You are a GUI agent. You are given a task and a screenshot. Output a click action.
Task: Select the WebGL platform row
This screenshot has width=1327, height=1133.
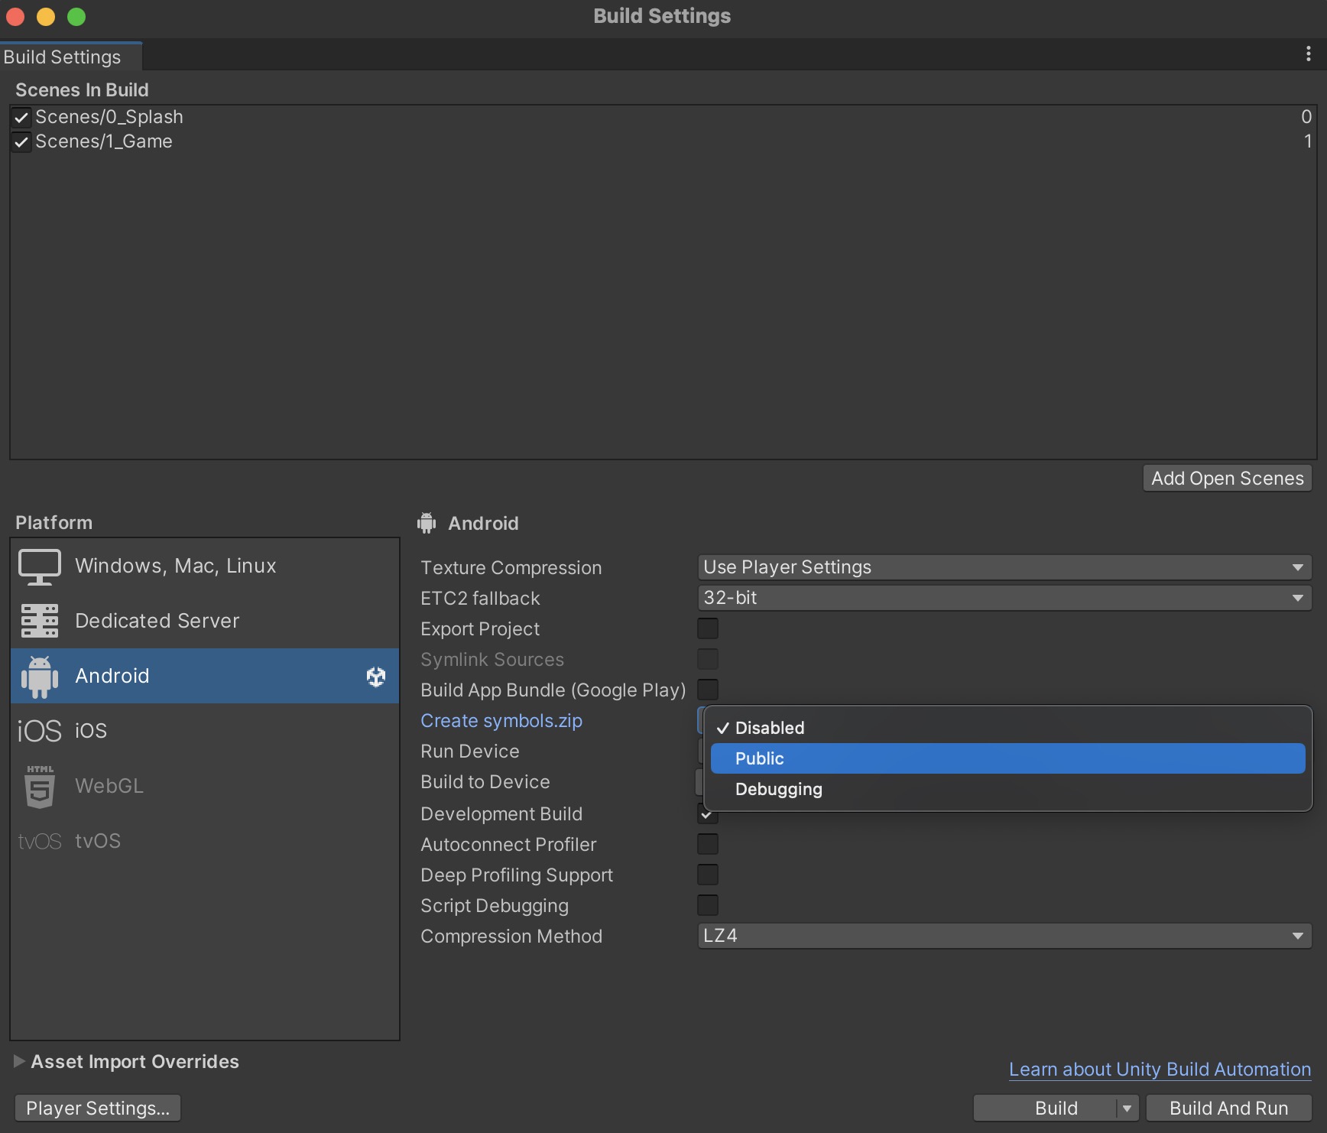coord(205,787)
